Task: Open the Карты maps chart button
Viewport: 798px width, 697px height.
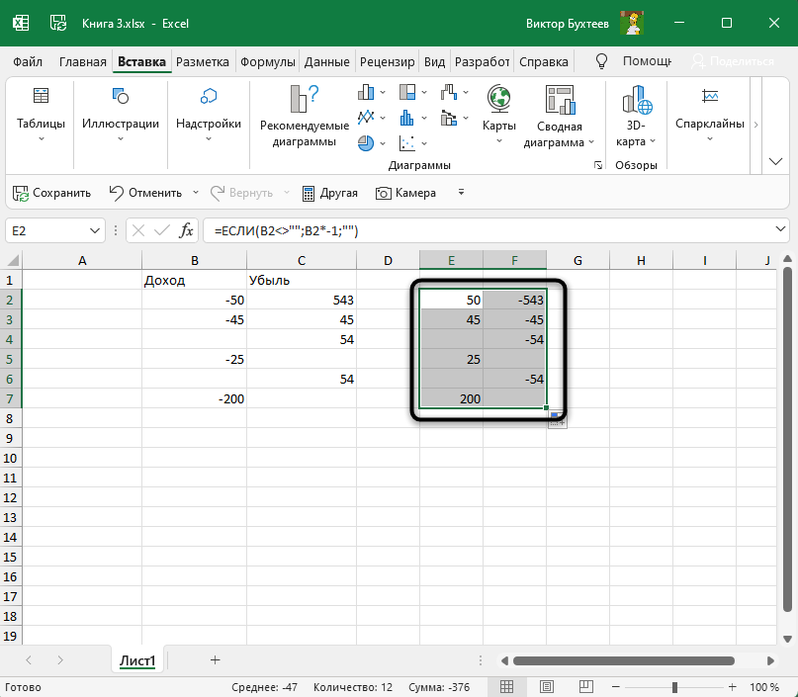Action: [498, 109]
